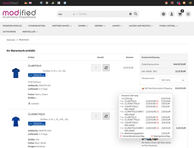Open the globe language selector
194x148 pixels.
coord(163,14)
